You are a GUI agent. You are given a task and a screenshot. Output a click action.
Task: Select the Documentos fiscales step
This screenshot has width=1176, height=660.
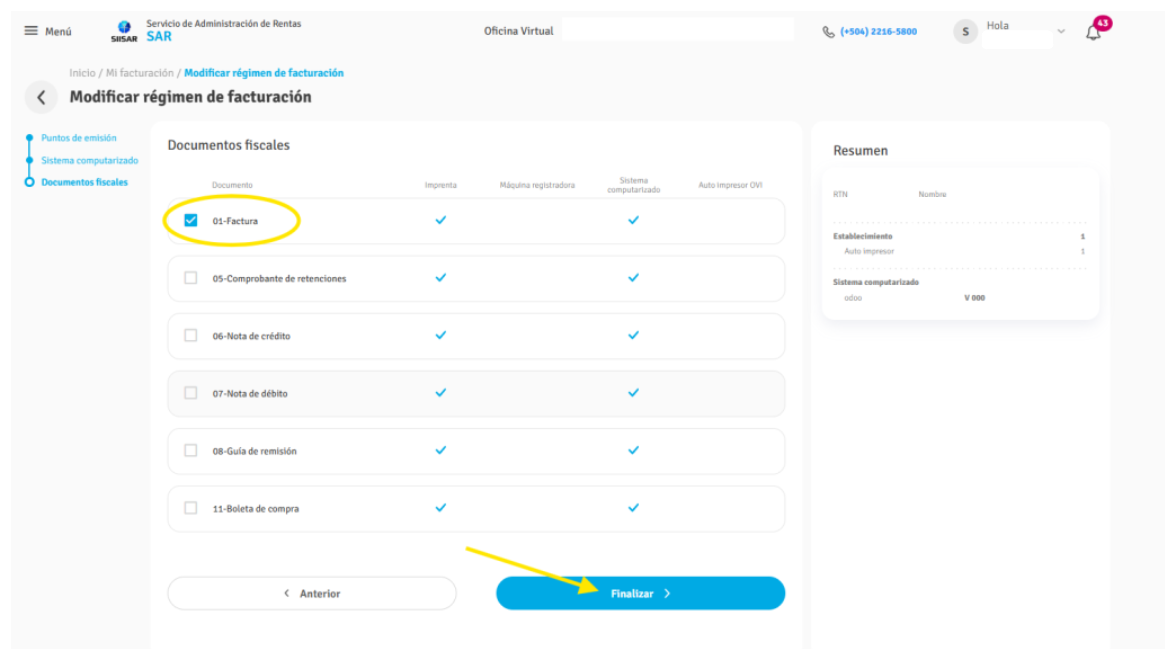pos(84,182)
